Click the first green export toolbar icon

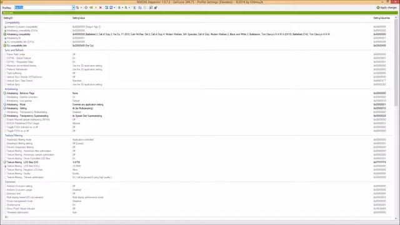119,7
